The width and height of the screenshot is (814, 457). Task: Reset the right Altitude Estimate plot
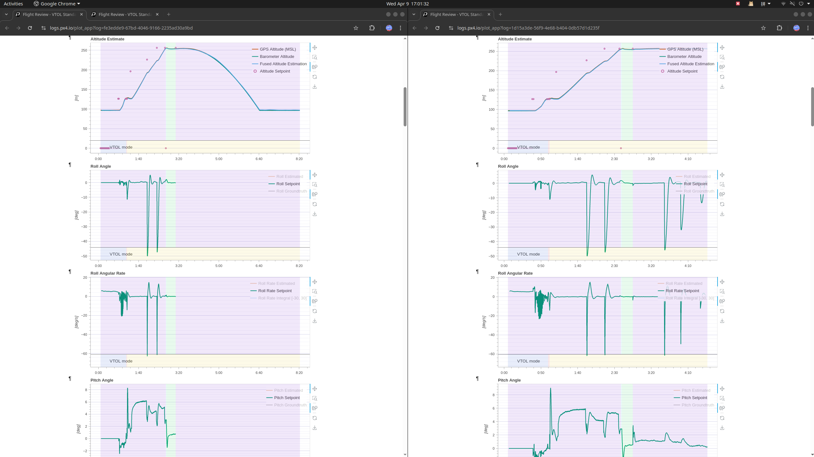pos(722,77)
